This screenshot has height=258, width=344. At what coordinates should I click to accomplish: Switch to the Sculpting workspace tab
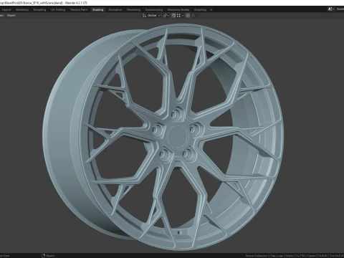(x=39, y=10)
